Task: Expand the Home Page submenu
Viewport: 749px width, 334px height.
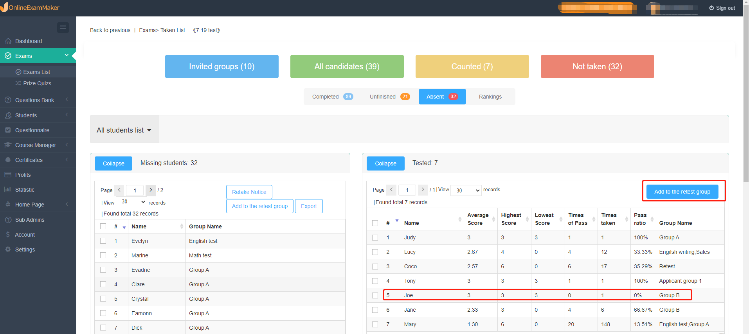Action: coord(67,204)
